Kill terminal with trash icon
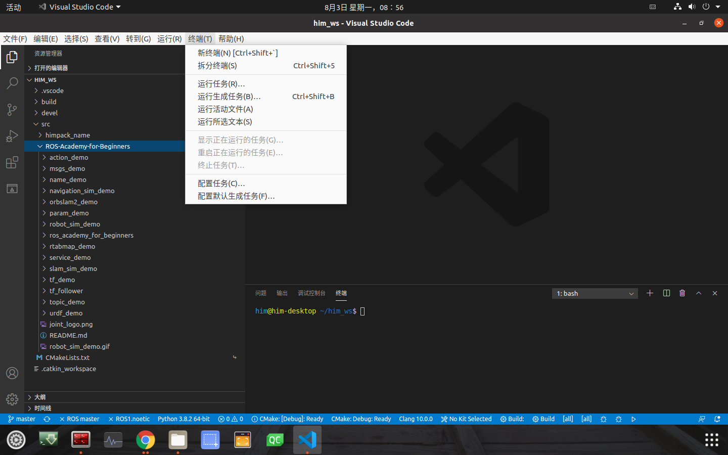728x455 pixels. [682, 293]
